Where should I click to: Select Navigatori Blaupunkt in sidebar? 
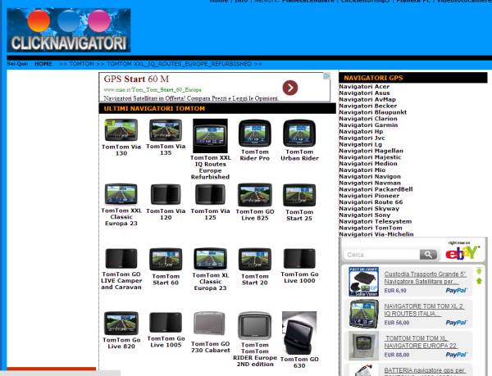373,112
